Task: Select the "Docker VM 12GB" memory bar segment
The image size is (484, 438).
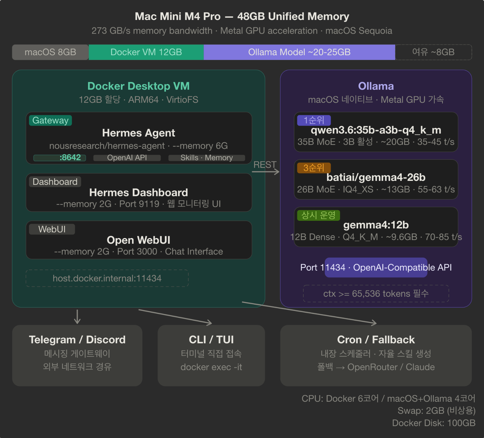Action: pos(146,52)
